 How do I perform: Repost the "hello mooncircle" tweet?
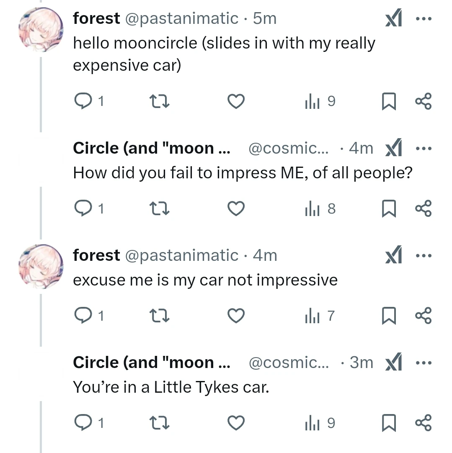click(x=160, y=101)
